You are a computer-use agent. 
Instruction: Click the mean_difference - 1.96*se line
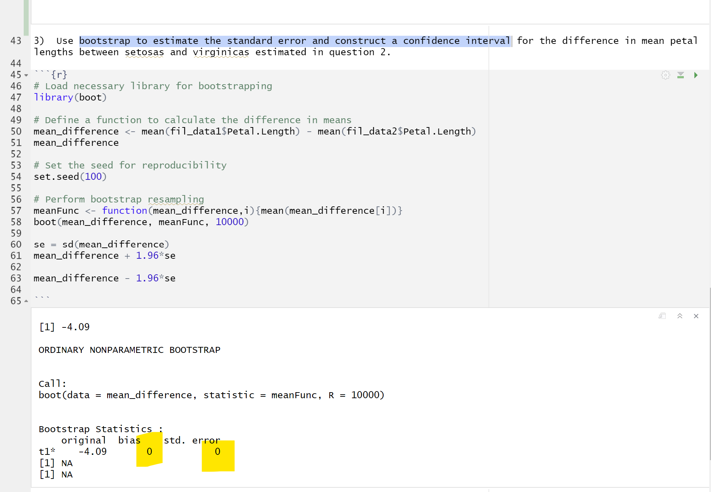coord(105,278)
